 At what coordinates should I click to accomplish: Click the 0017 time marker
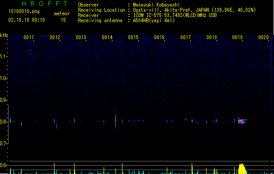pyautogui.click(x=186, y=37)
